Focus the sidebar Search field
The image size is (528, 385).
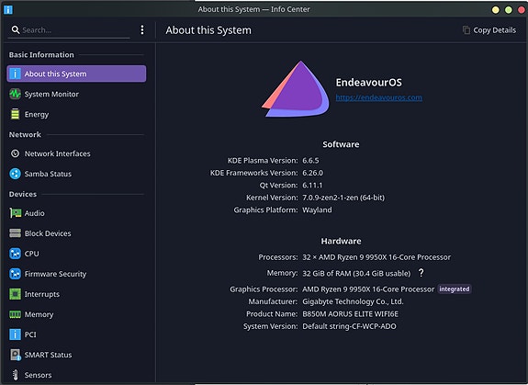coord(69,30)
